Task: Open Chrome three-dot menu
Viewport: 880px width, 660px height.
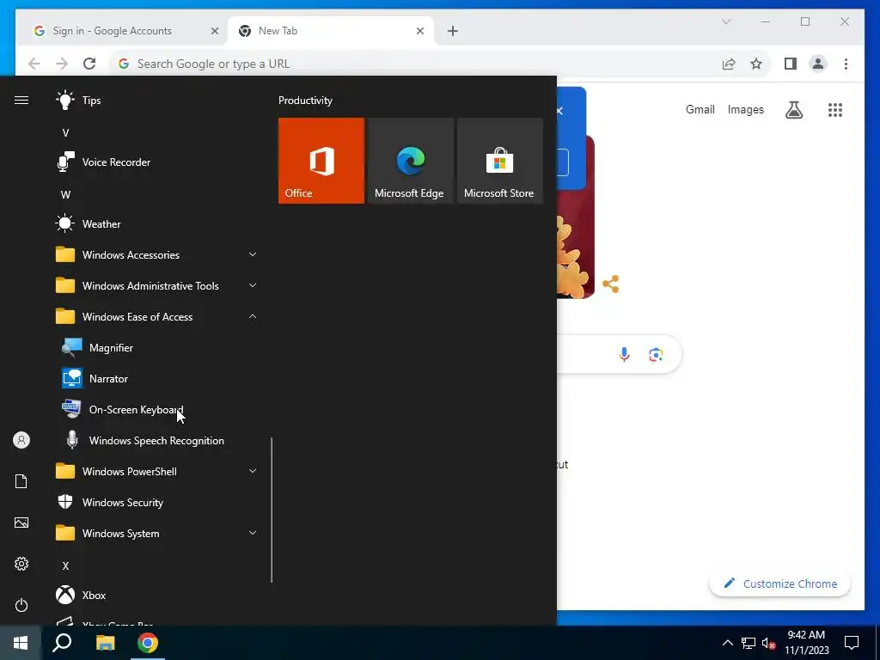Action: click(x=846, y=64)
